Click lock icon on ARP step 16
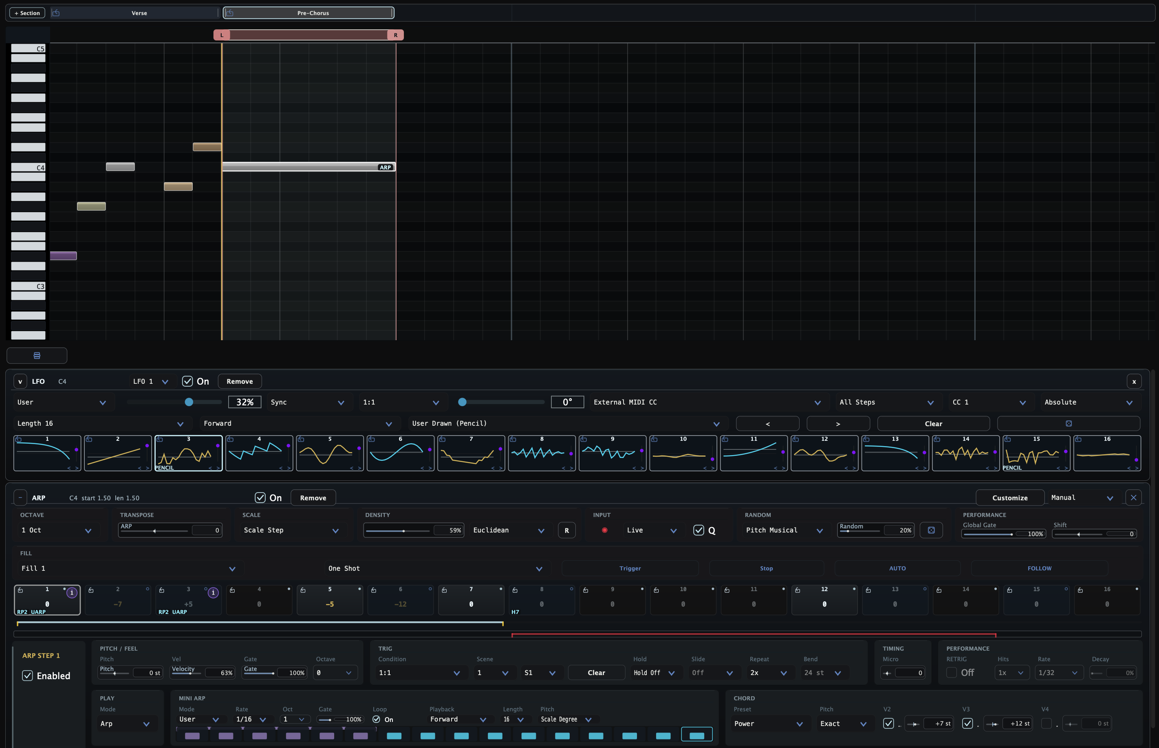 [1080, 590]
